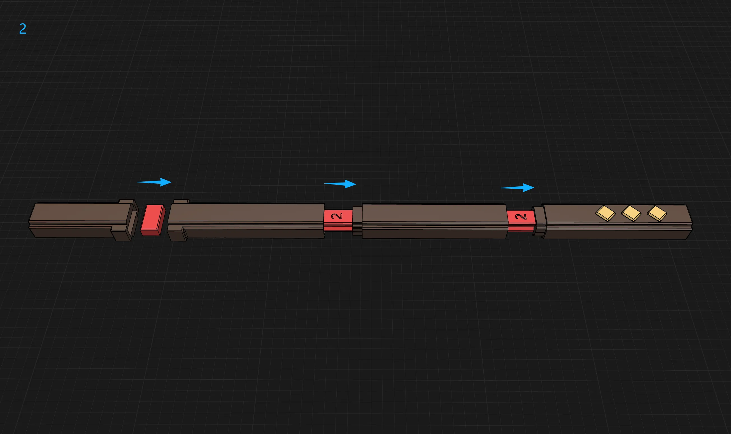Select the loose red block between segments
Screen dimensions: 731x434
point(152,220)
